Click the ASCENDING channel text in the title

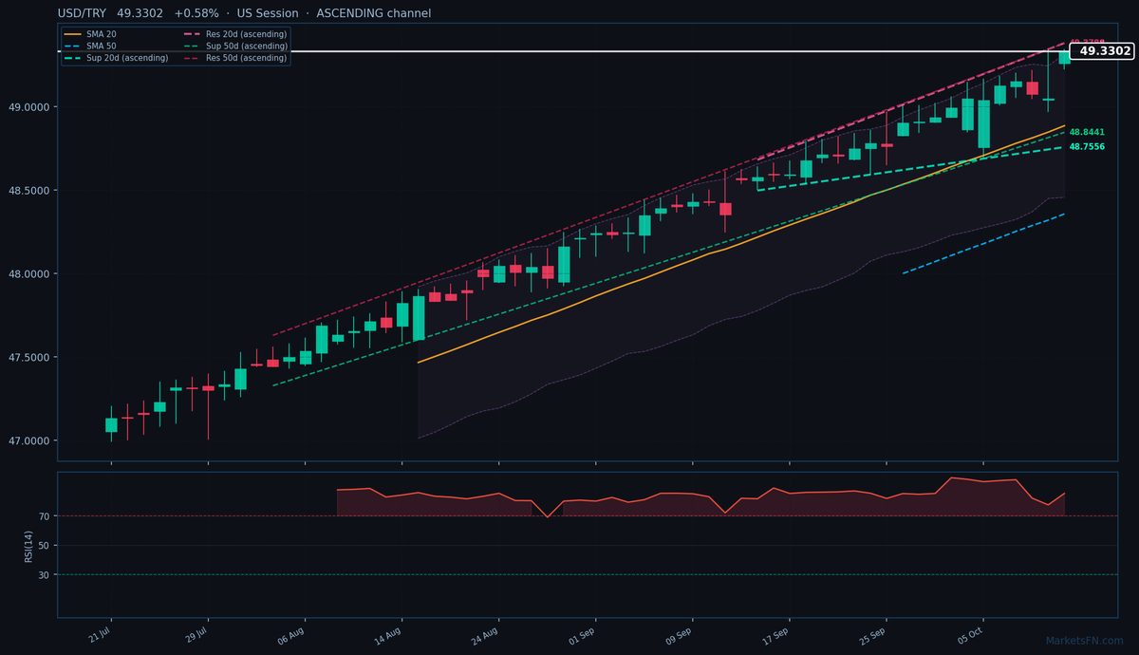click(373, 13)
